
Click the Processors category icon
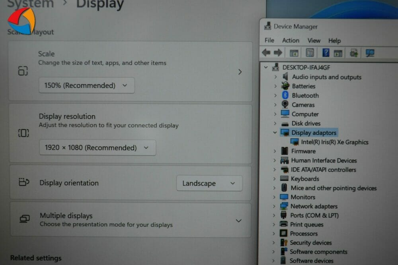coord(283,233)
